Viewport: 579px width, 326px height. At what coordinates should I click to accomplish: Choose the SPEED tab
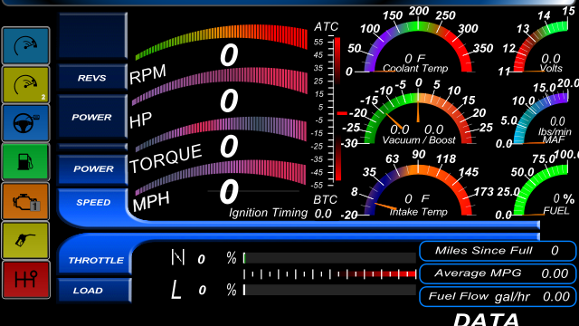93,203
